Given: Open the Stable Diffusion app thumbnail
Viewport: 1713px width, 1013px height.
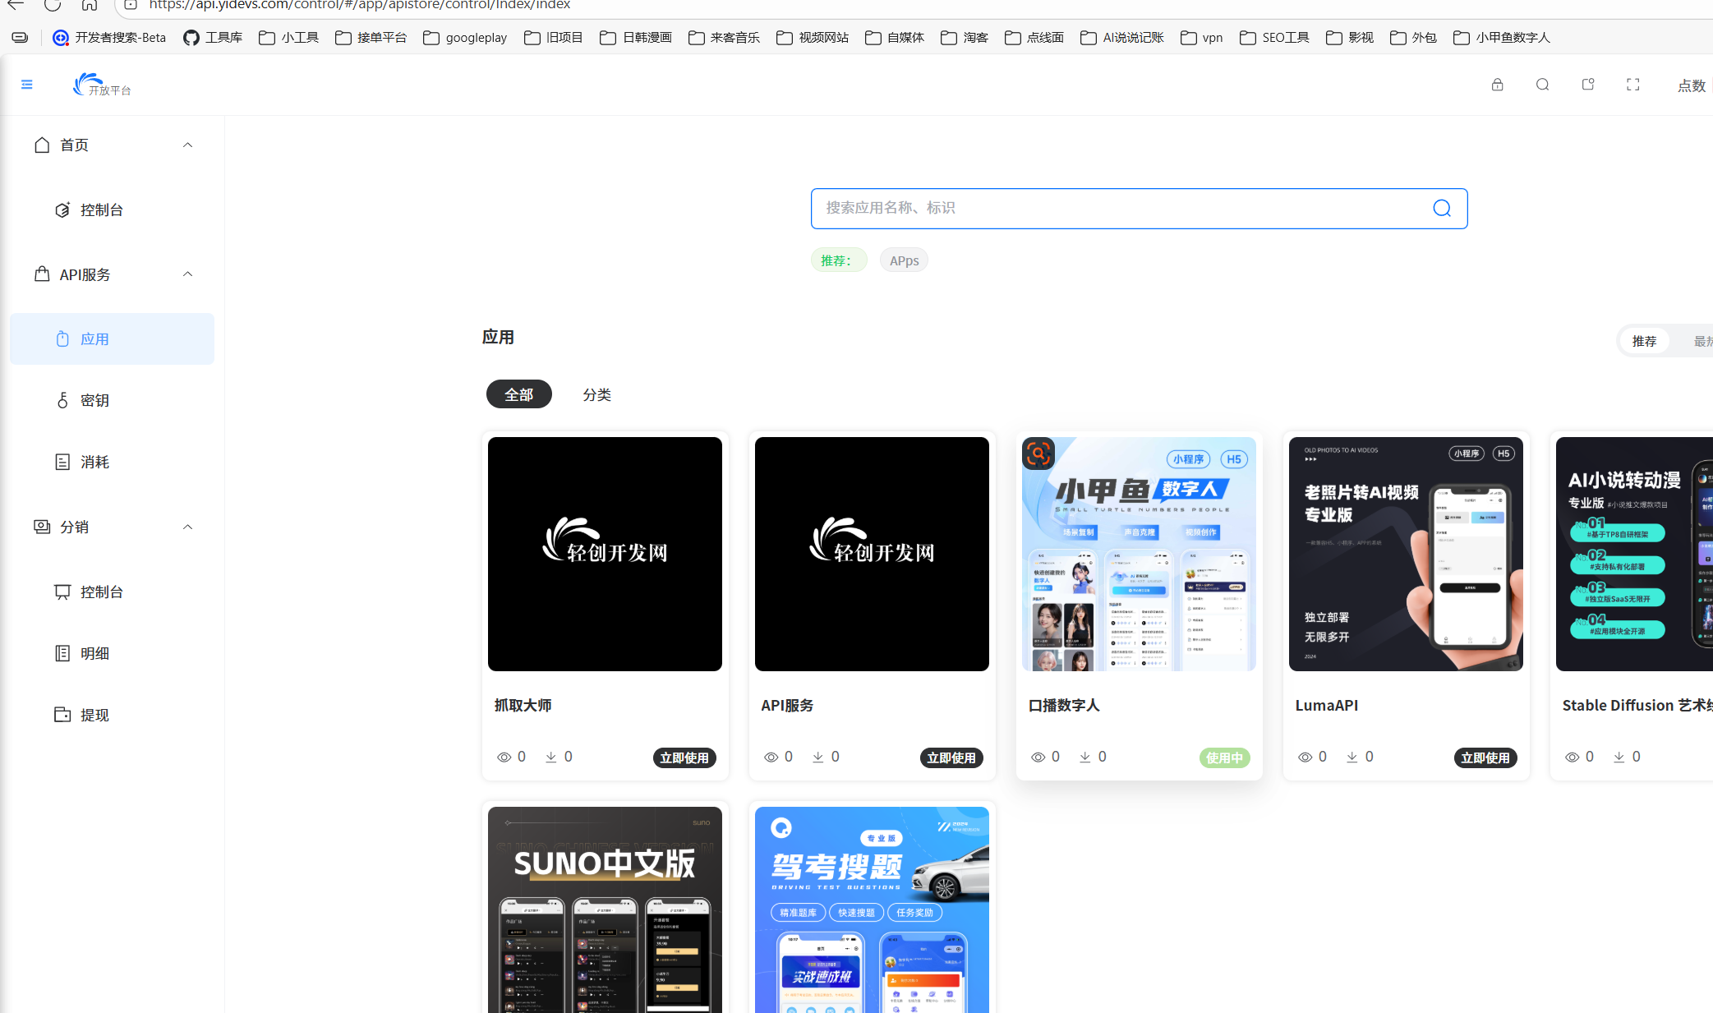Looking at the screenshot, I should click(1634, 554).
